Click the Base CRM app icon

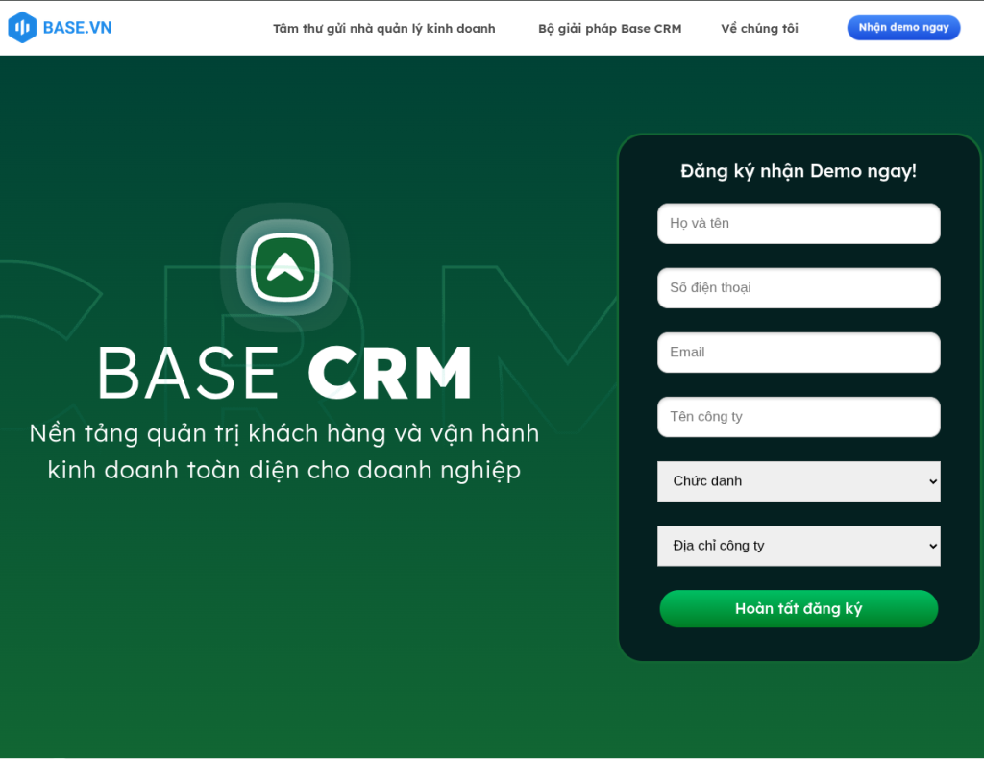coord(284,268)
